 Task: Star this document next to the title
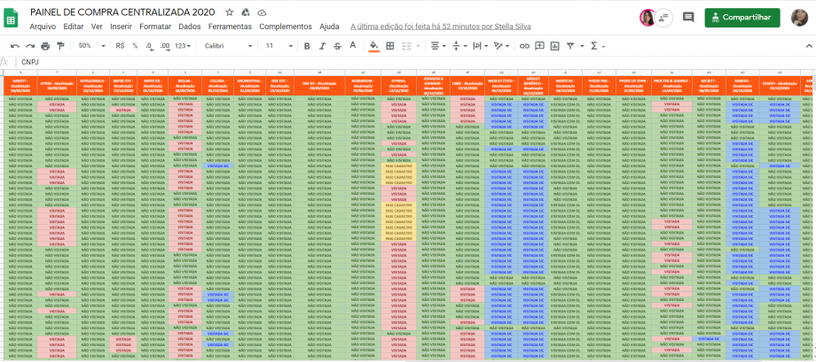pos(230,12)
